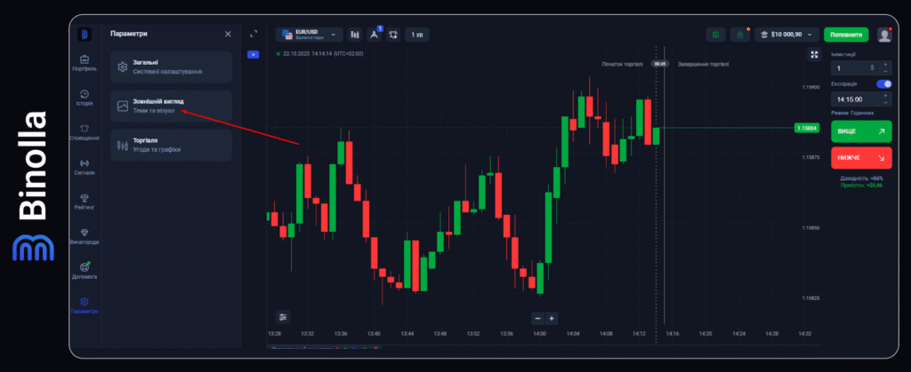Click the Поповнити deposit button
Image resolution: width=911 pixels, height=372 pixels.
tap(845, 35)
